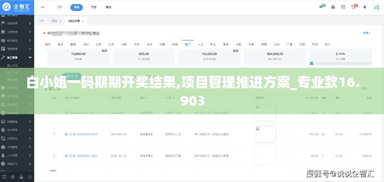Close the 项目详情 page tab
The image size is (384, 182).
pyautogui.click(x=83, y=21)
